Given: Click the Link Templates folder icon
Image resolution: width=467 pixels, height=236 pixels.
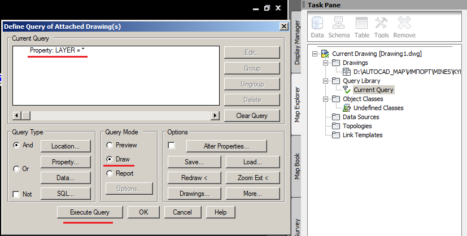Looking at the screenshot, I should coord(336,135).
